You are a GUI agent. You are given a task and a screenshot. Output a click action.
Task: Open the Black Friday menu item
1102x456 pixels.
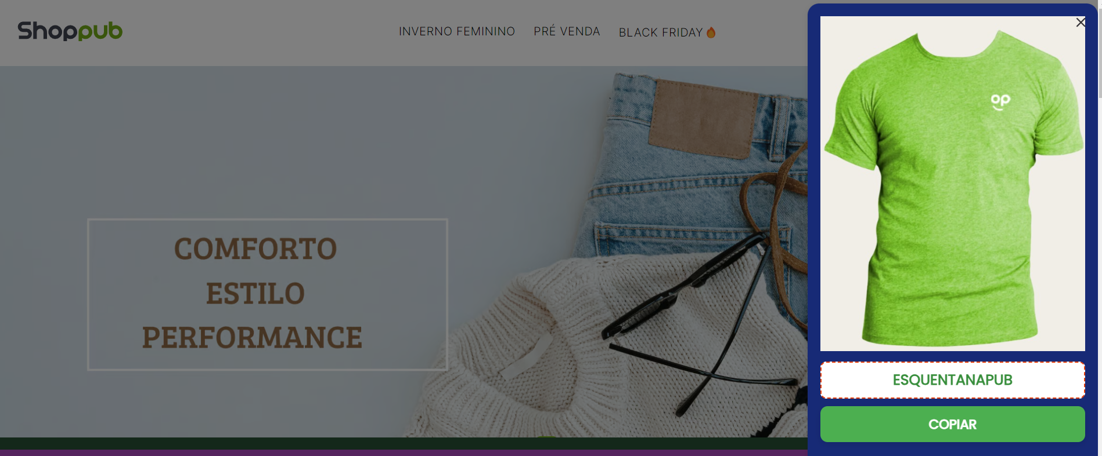pos(661,32)
